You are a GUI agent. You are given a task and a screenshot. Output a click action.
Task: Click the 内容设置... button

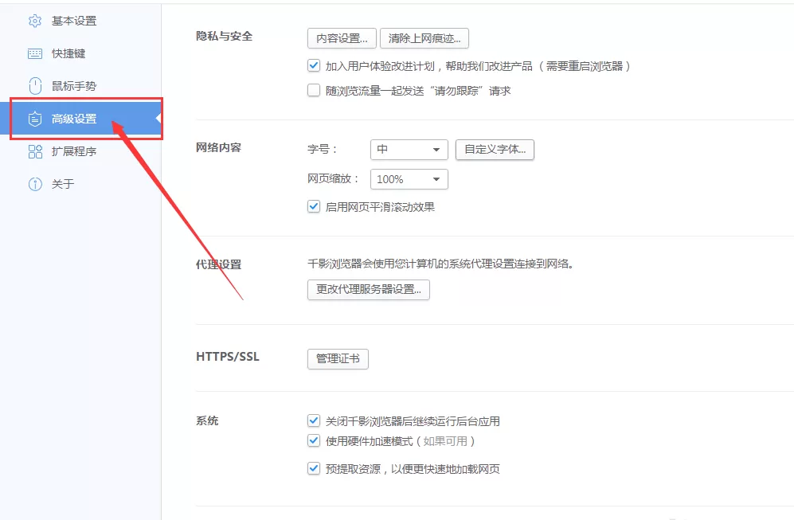click(x=342, y=38)
